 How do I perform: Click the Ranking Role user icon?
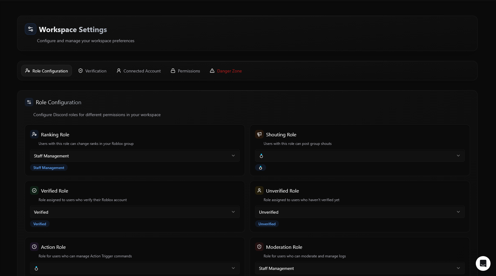(x=34, y=134)
